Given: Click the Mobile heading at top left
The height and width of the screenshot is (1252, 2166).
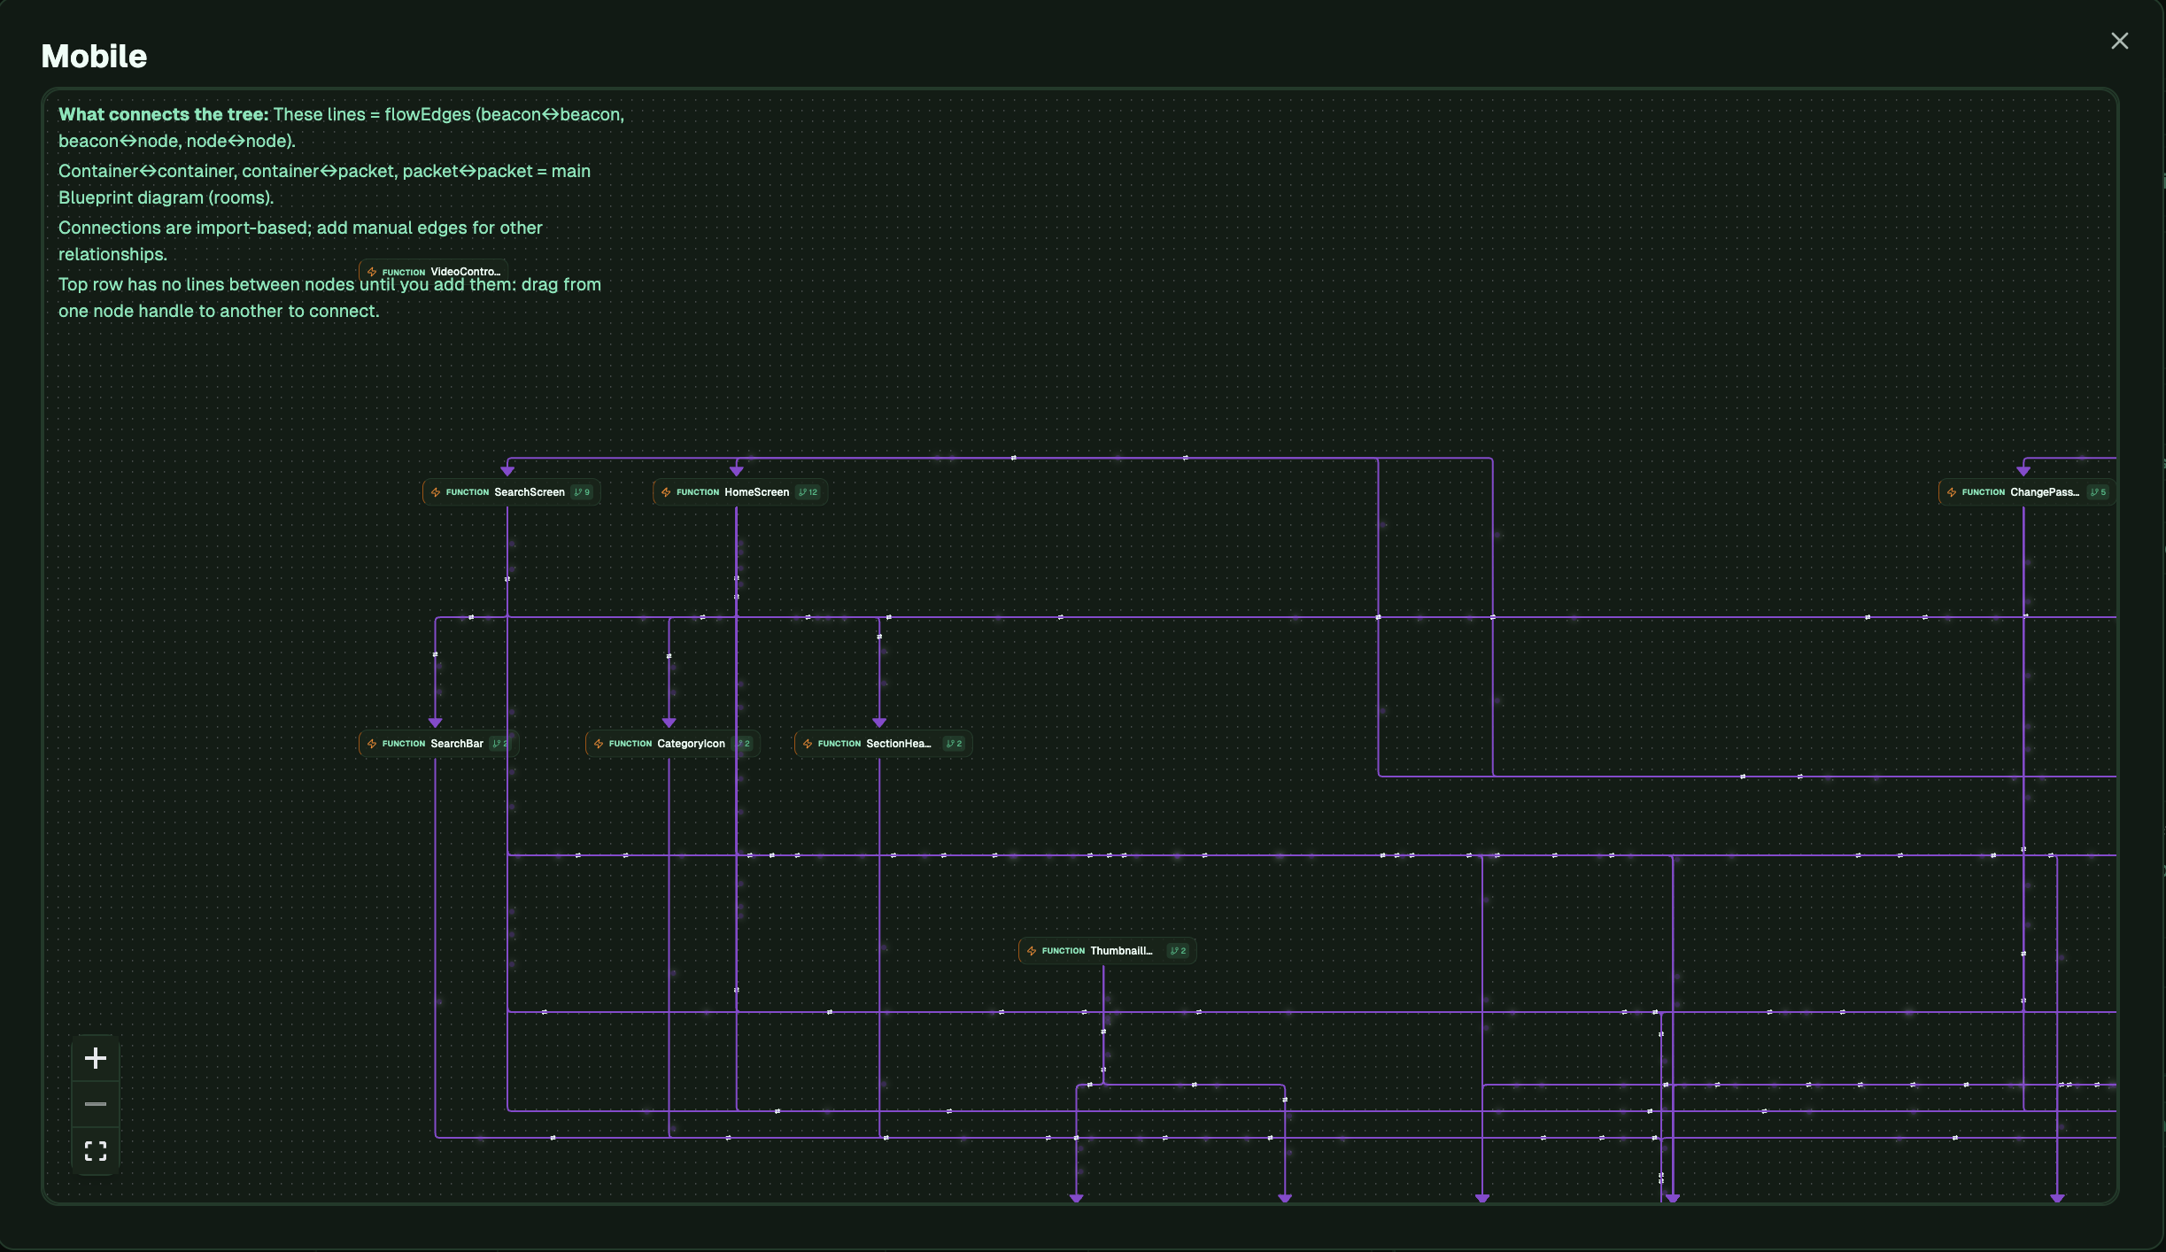Looking at the screenshot, I should 93,55.
